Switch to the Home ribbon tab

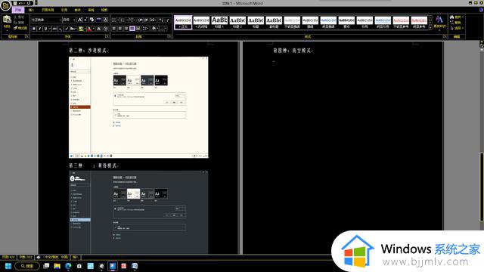pyautogui.click(x=18, y=10)
